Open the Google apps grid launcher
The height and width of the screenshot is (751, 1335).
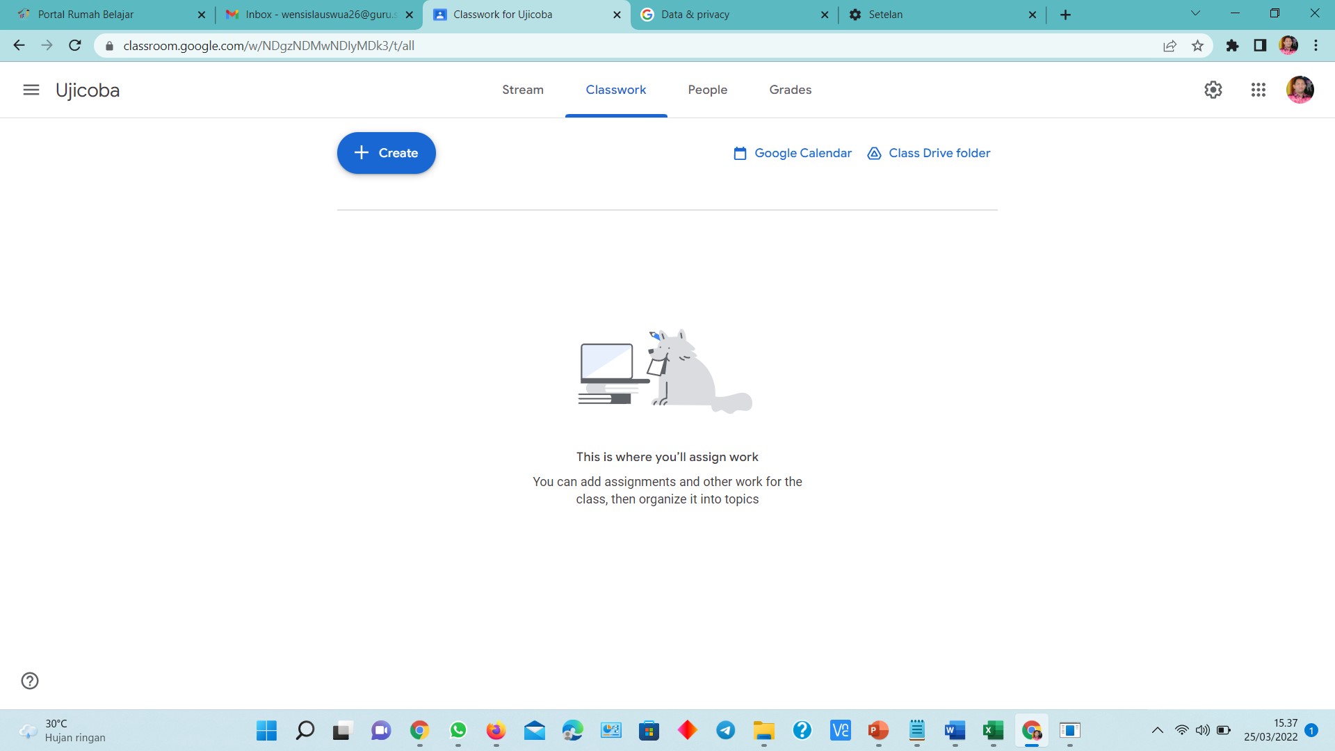click(x=1258, y=90)
